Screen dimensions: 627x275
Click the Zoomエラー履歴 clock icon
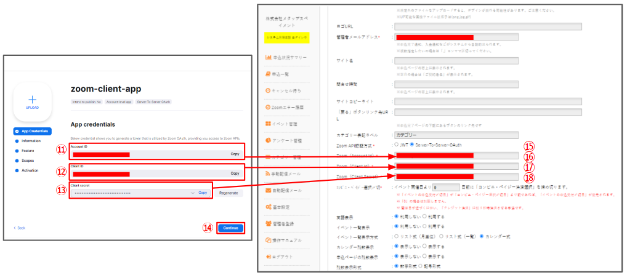[269, 108]
